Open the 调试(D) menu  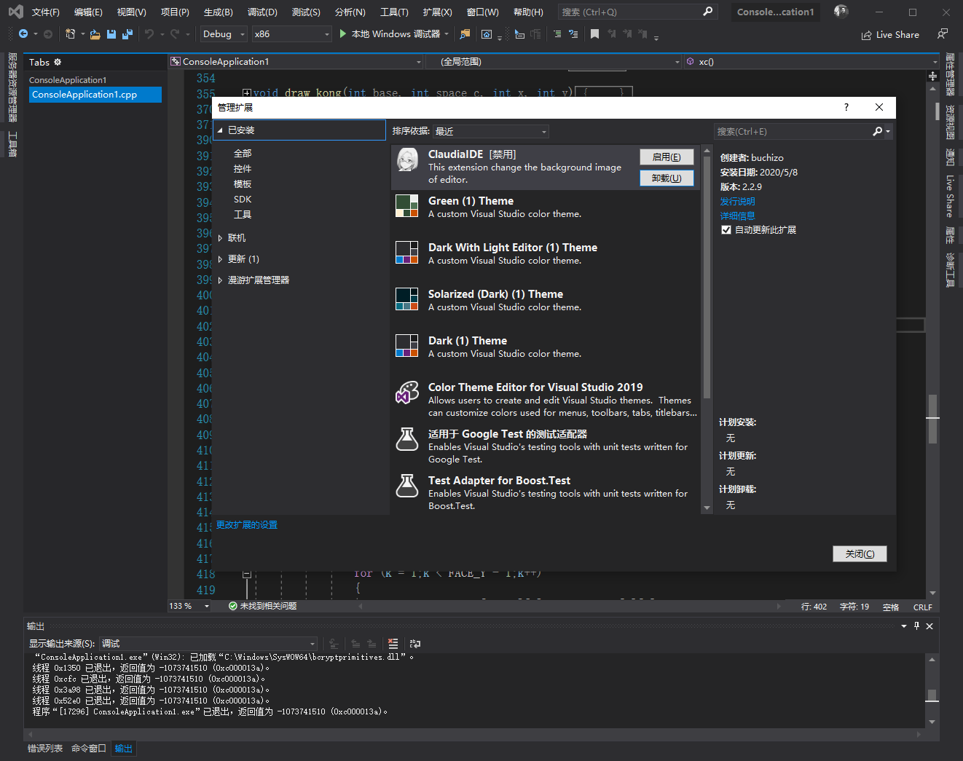pyautogui.click(x=262, y=12)
